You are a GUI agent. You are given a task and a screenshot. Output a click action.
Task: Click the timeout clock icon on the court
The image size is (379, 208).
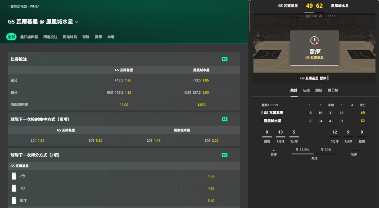coord(314,40)
